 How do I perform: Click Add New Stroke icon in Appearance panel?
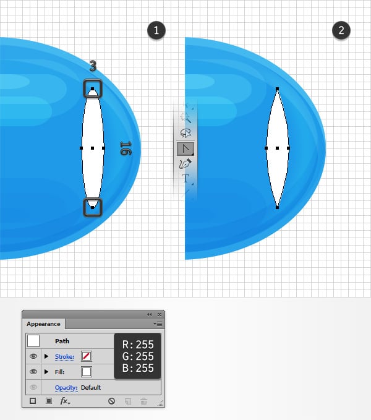point(33,401)
